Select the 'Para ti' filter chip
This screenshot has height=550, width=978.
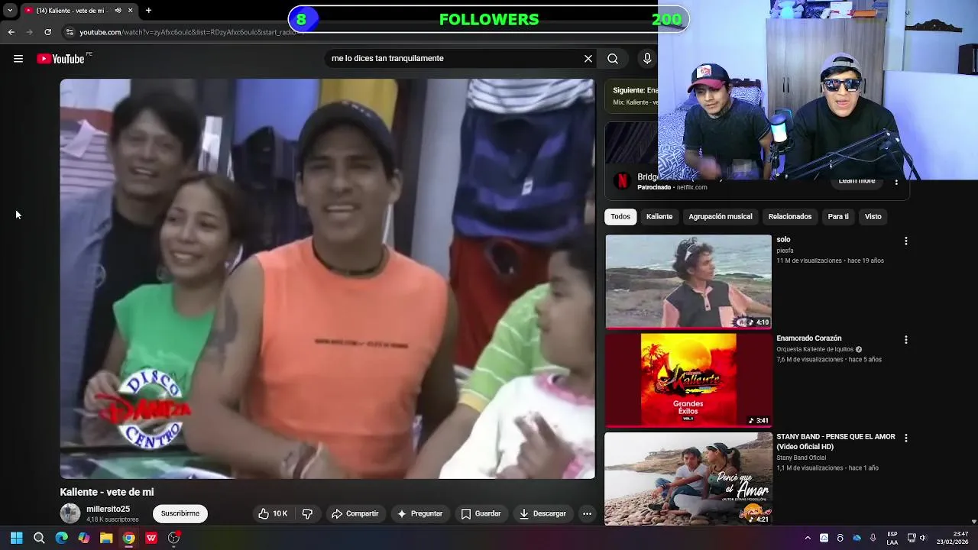click(838, 217)
